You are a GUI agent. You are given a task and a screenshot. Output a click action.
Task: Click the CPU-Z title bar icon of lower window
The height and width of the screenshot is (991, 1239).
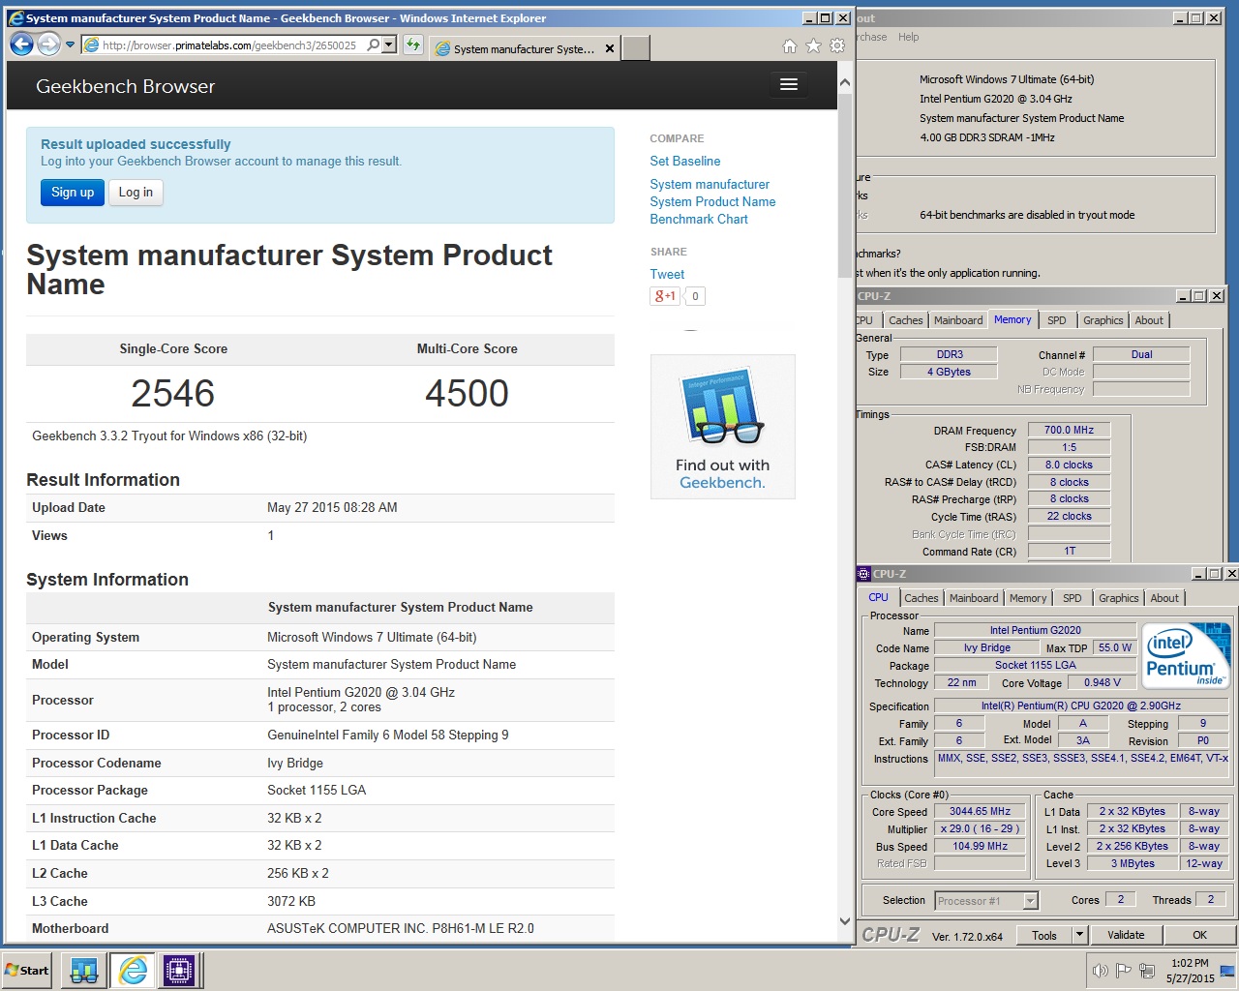click(x=864, y=574)
